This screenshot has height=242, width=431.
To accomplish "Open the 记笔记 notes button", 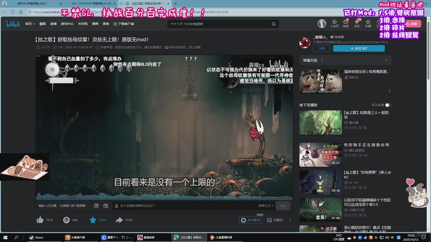I will (x=275, y=220).
